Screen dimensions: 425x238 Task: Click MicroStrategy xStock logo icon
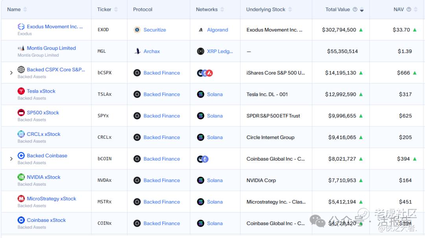21,198
